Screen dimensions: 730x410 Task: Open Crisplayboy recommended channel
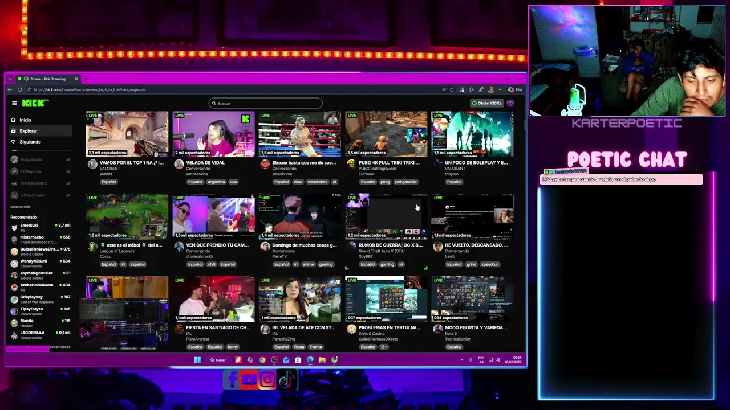pyautogui.click(x=40, y=298)
